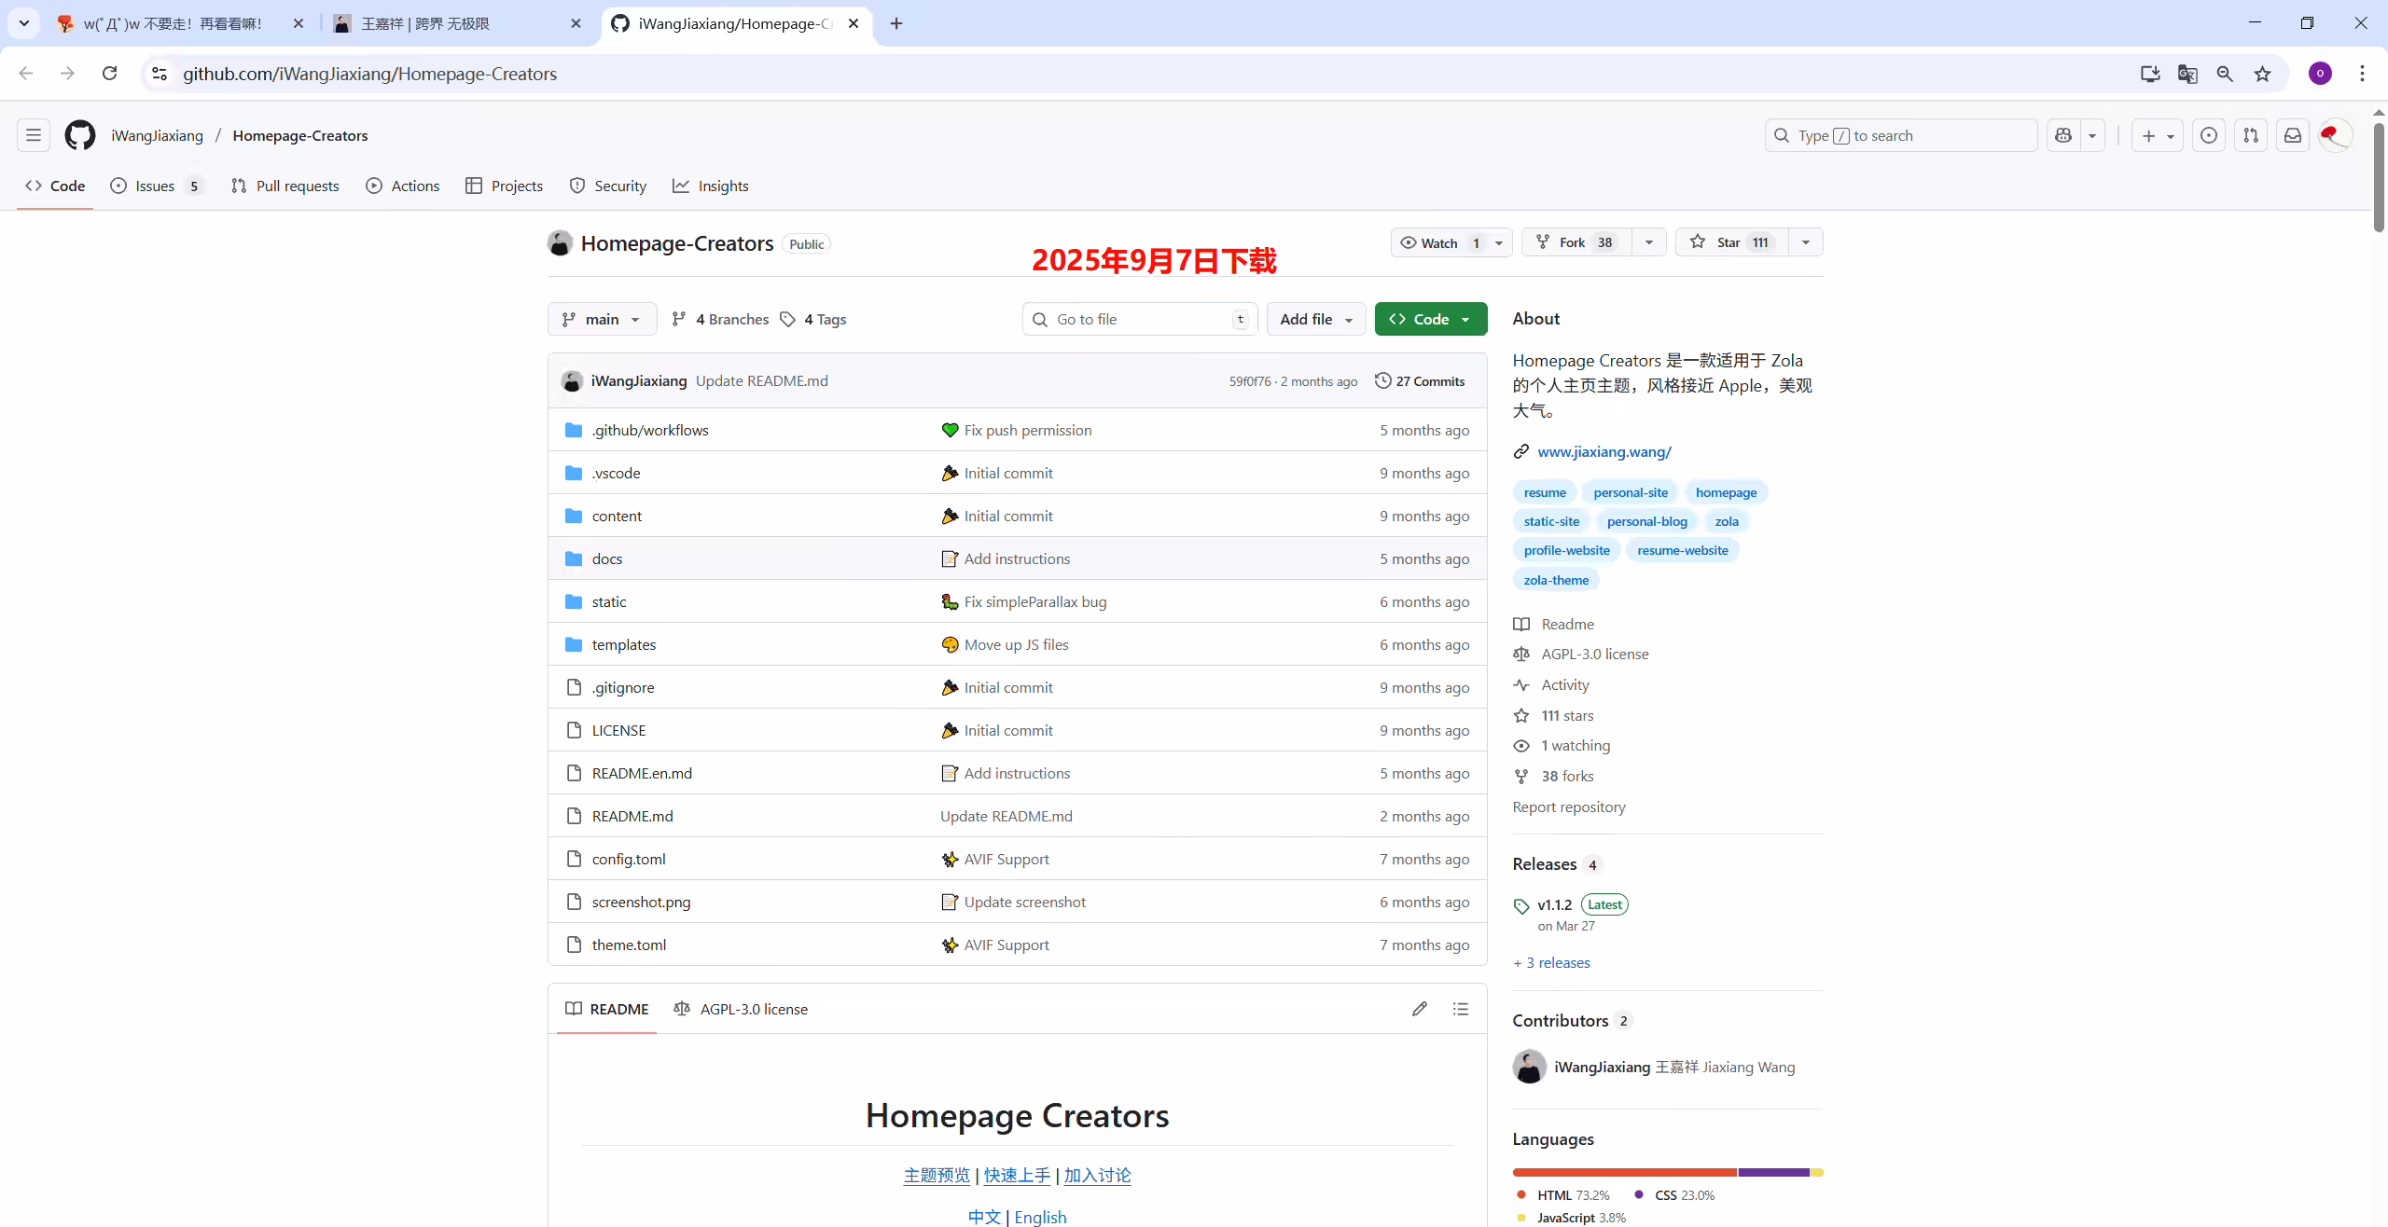Open the tab search chevron
2388x1227 pixels.
click(x=24, y=23)
